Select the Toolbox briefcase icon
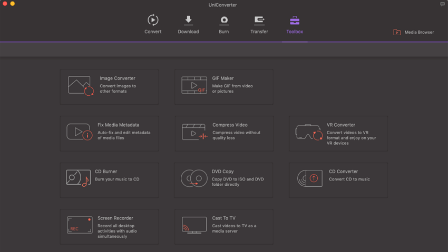 295,20
